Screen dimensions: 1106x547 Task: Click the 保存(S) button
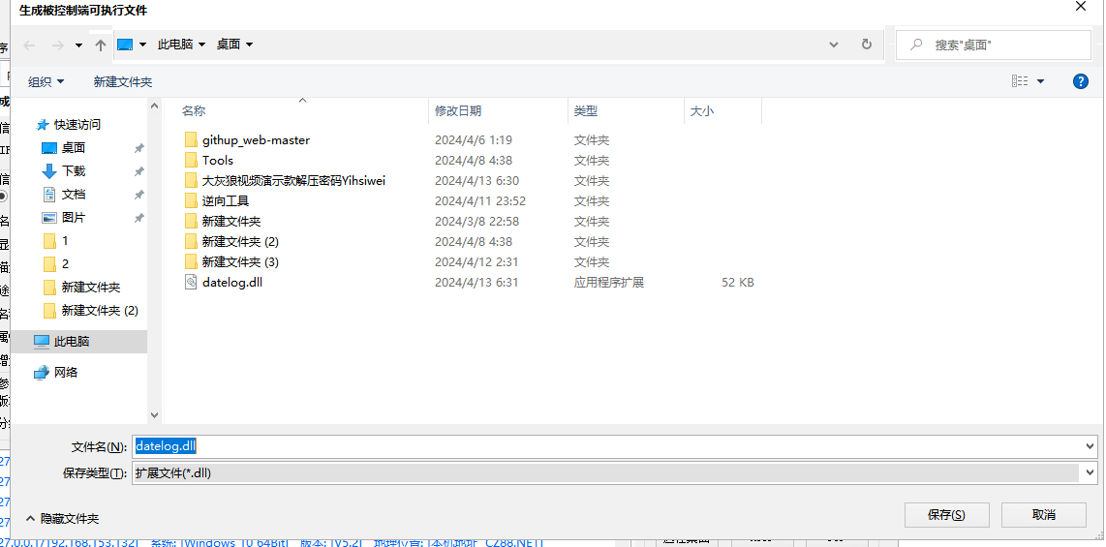(x=945, y=515)
